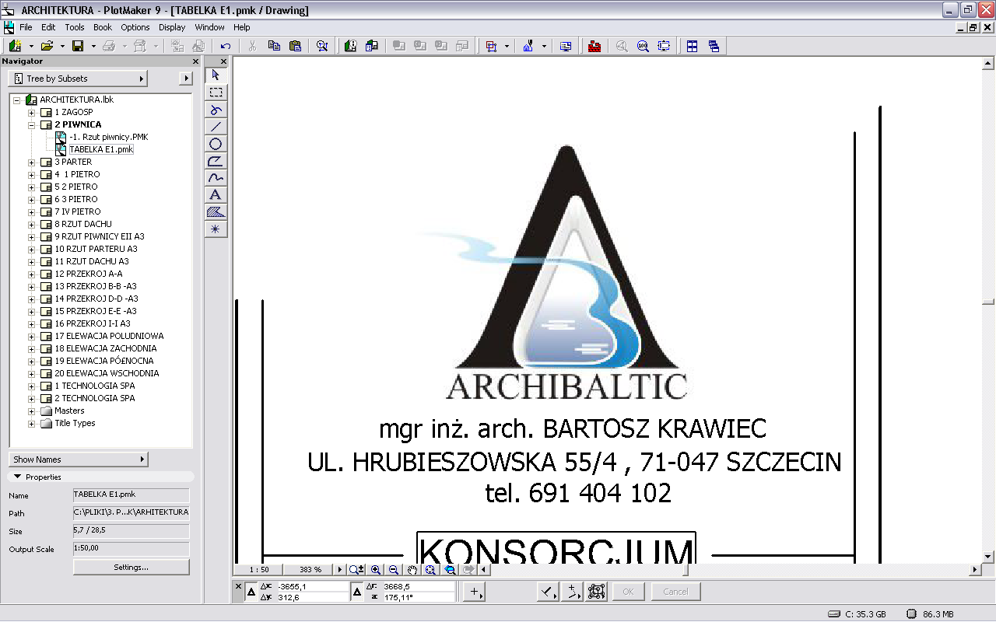Click the Save floppy disk icon
Viewport: 996px width, 622px height.
[x=78, y=46]
